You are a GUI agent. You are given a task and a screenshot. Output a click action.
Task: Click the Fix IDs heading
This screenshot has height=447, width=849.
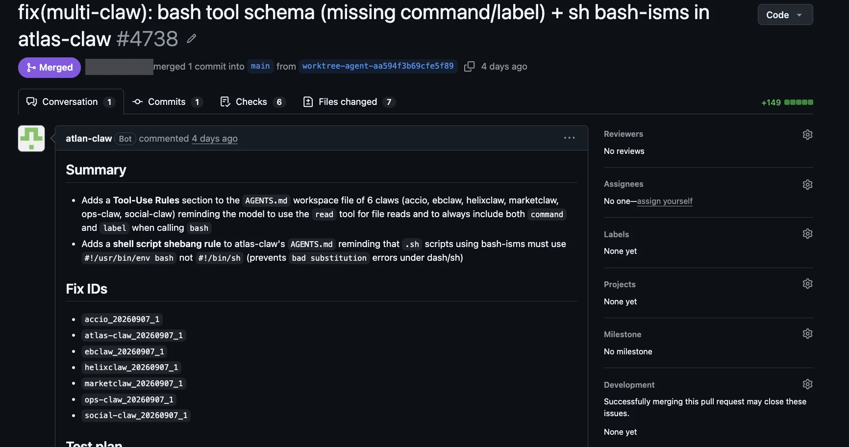(x=87, y=289)
